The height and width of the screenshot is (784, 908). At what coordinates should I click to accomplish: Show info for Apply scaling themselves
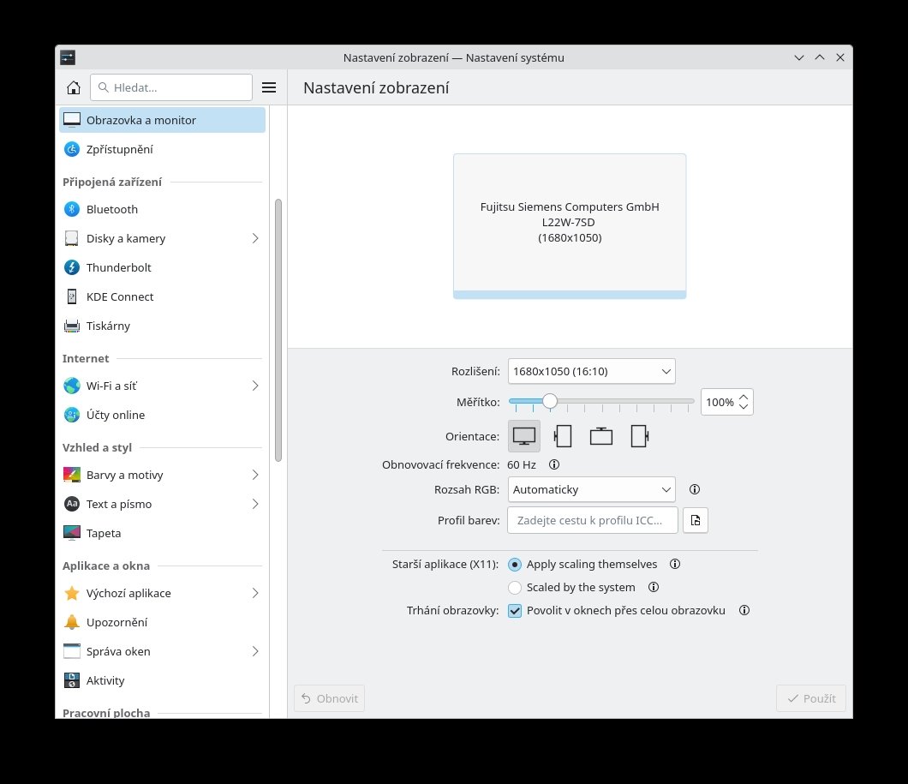(x=675, y=564)
